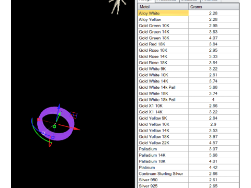This screenshot has height=188, width=251.
Task: Select the Gold Yellow 10K row
Action: [x=188, y=124]
